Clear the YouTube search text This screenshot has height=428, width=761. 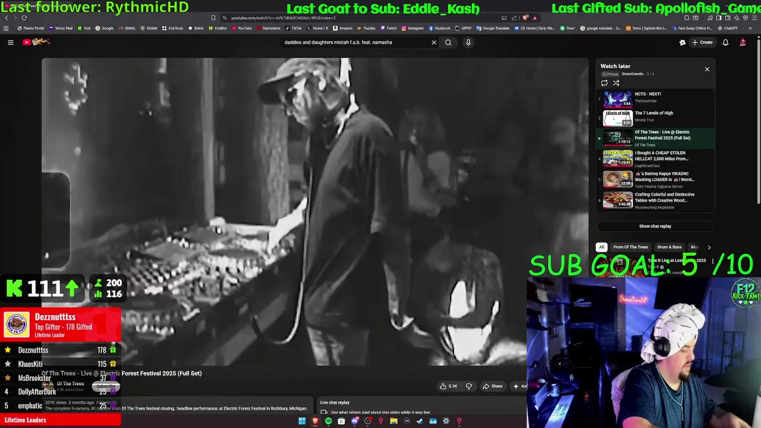pos(433,42)
